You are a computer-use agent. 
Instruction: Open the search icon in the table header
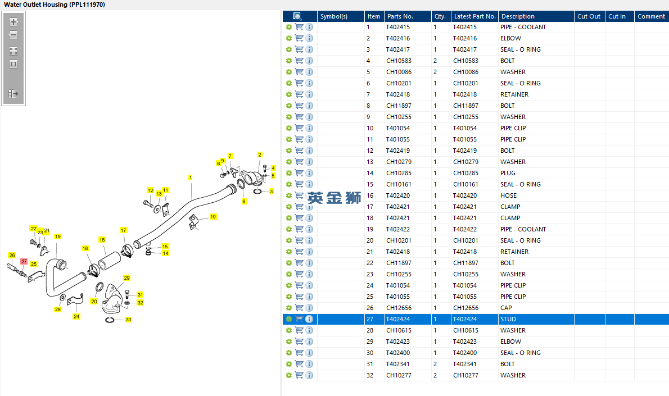click(297, 16)
